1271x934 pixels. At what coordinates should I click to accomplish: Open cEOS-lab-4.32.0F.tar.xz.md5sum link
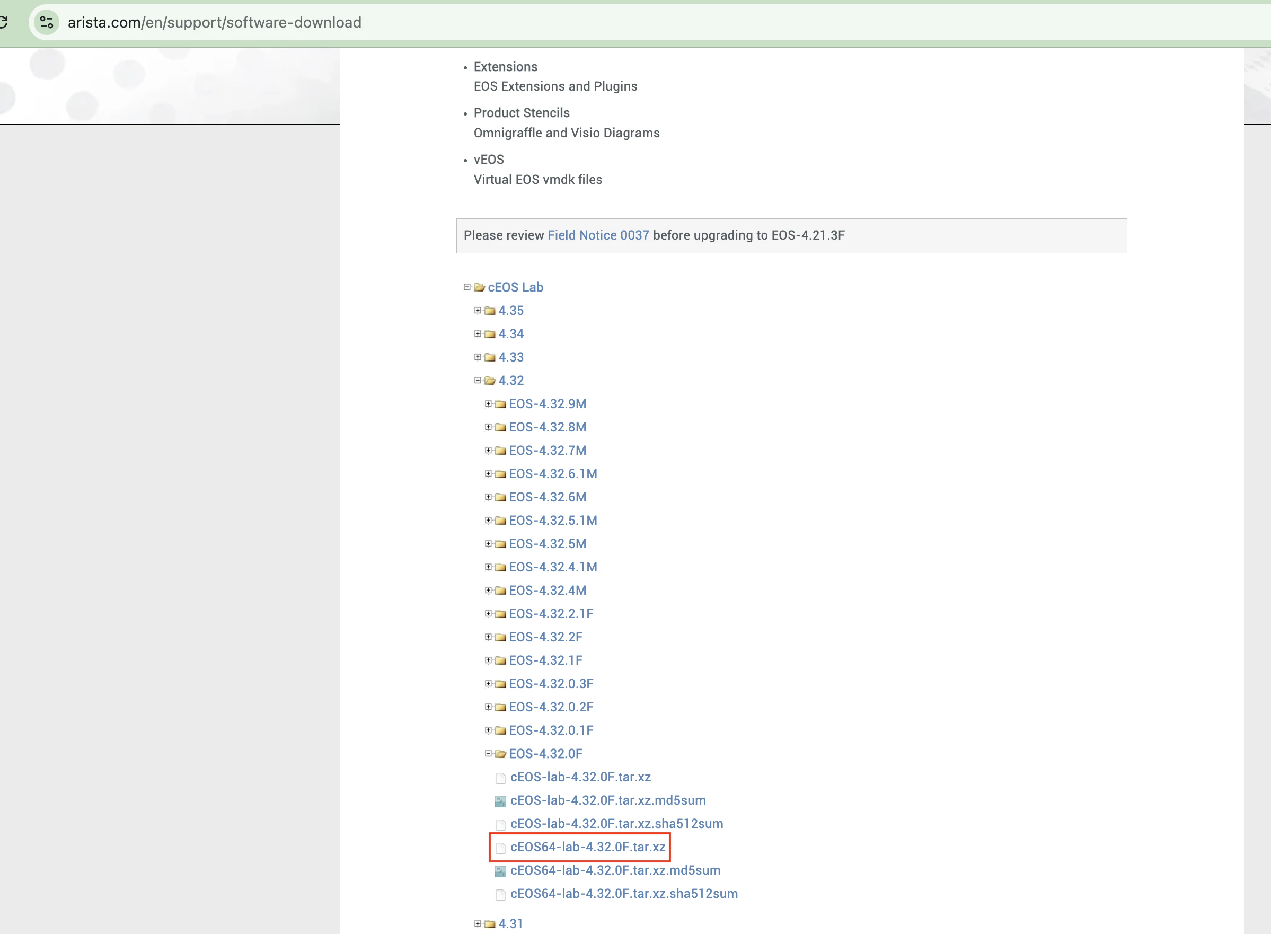tap(608, 800)
